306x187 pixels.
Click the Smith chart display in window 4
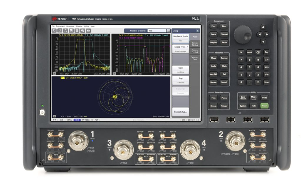click(x=115, y=96)
